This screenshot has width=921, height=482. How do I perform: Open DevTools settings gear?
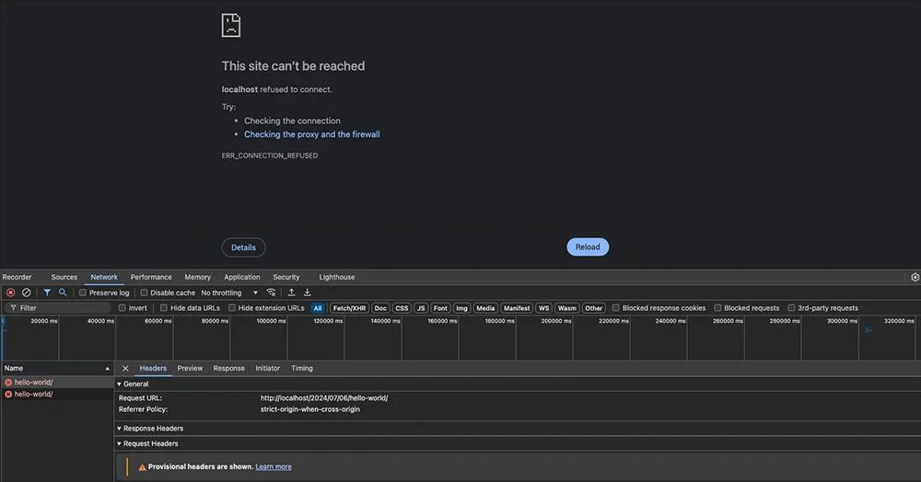tap(915, 278)
